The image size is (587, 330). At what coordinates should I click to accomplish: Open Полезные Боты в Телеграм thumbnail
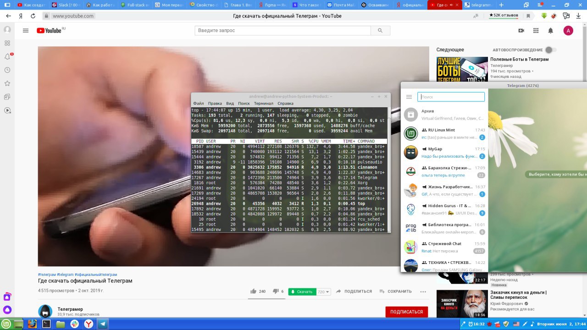coord(462,69)
